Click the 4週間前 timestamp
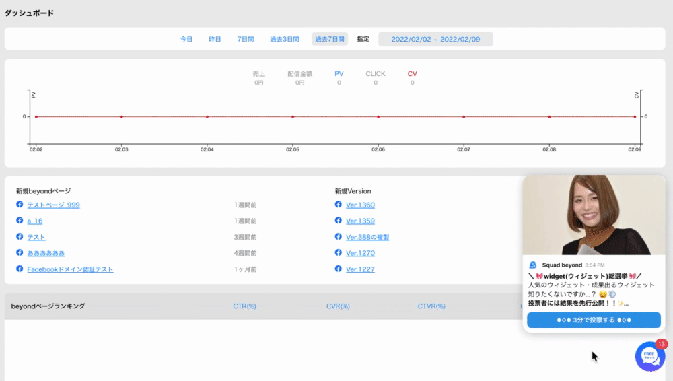Viewport: 673px width, 381px height. 245,253
